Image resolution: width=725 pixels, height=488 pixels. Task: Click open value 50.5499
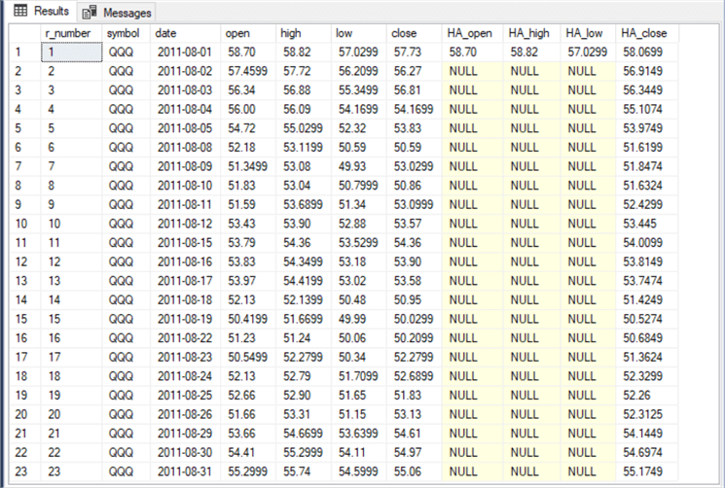tap(248, 357)
